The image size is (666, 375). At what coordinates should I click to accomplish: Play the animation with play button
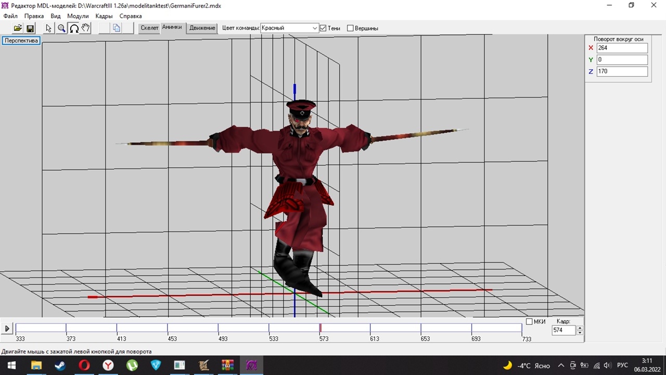tap(7, 329)
